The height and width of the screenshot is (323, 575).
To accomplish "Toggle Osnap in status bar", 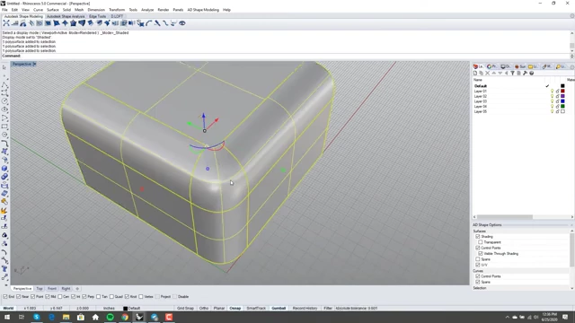I will pos(235,309).
